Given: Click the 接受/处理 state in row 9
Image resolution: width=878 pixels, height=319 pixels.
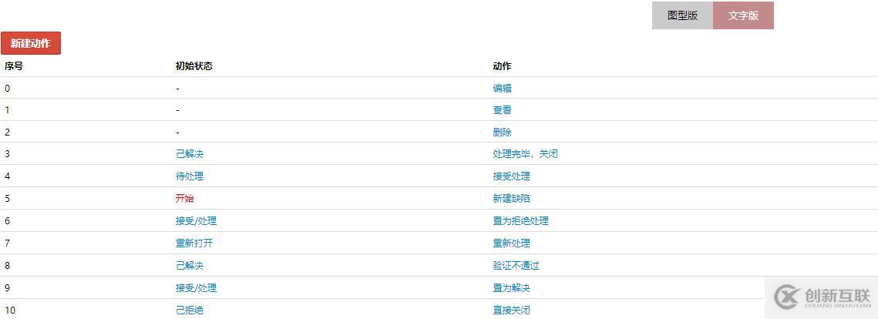Looking at the screenshot, I should (196, 288).
